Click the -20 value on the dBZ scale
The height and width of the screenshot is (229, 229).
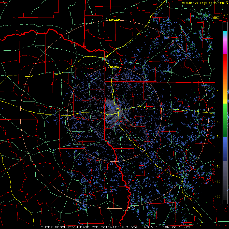tap(218, 181)
